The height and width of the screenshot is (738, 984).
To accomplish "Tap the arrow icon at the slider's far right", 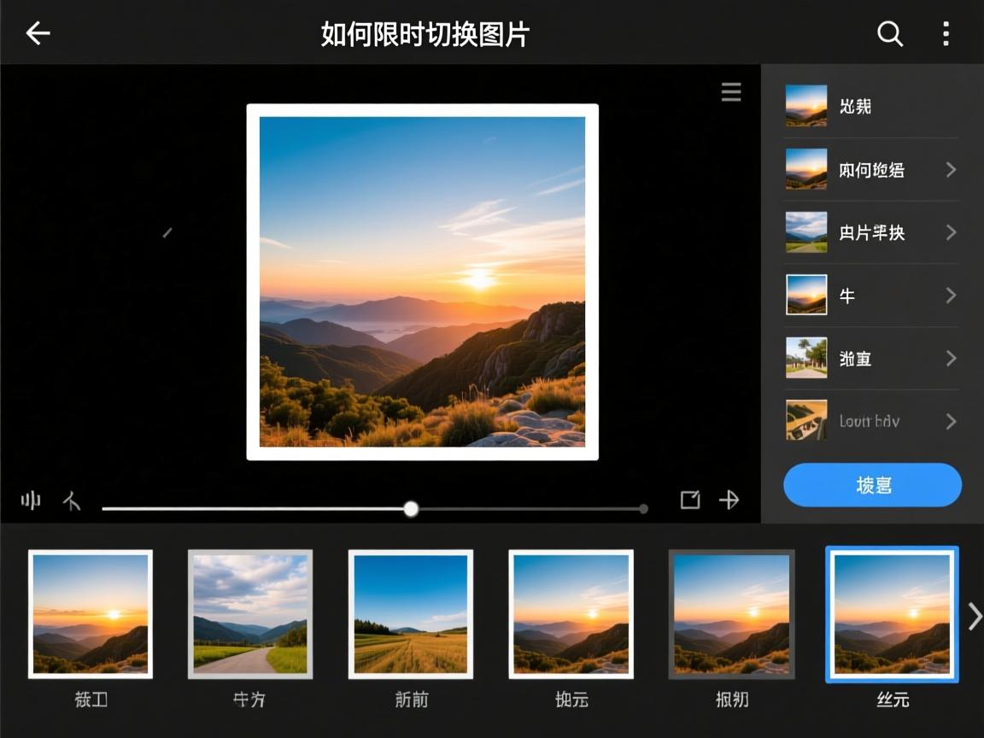I will (729, 501).
